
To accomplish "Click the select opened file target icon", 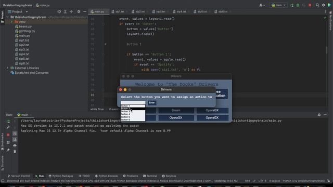I will point(59,11).
